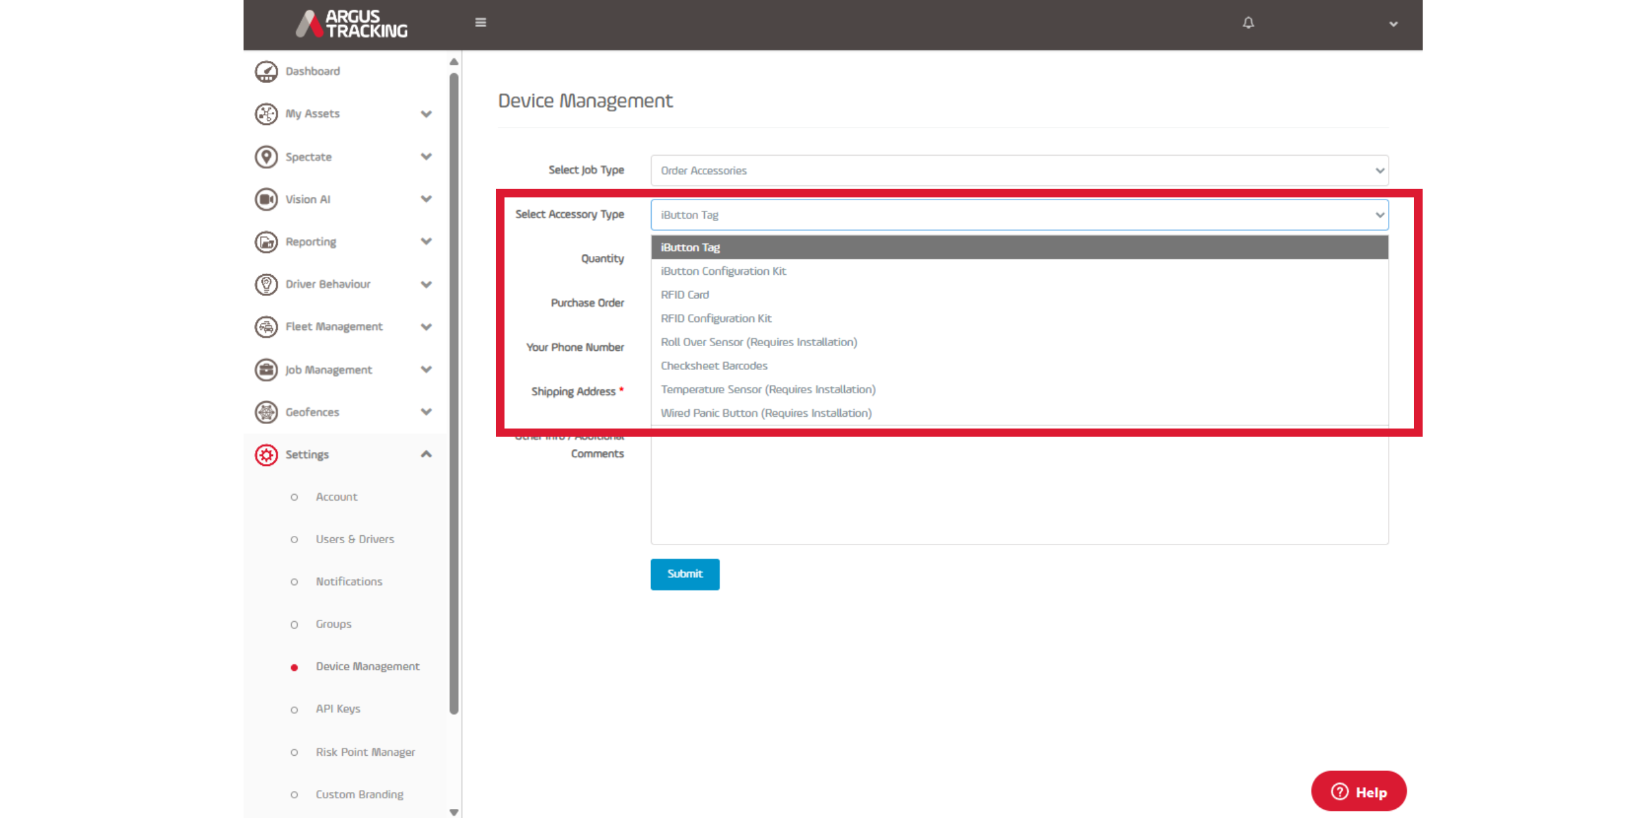Choose Roll Over Sensor option
Viewport: 1636px width, 818px height.
point(1019,342)
